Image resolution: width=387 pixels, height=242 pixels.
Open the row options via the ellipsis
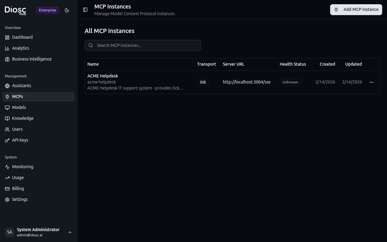click(371, 82)
